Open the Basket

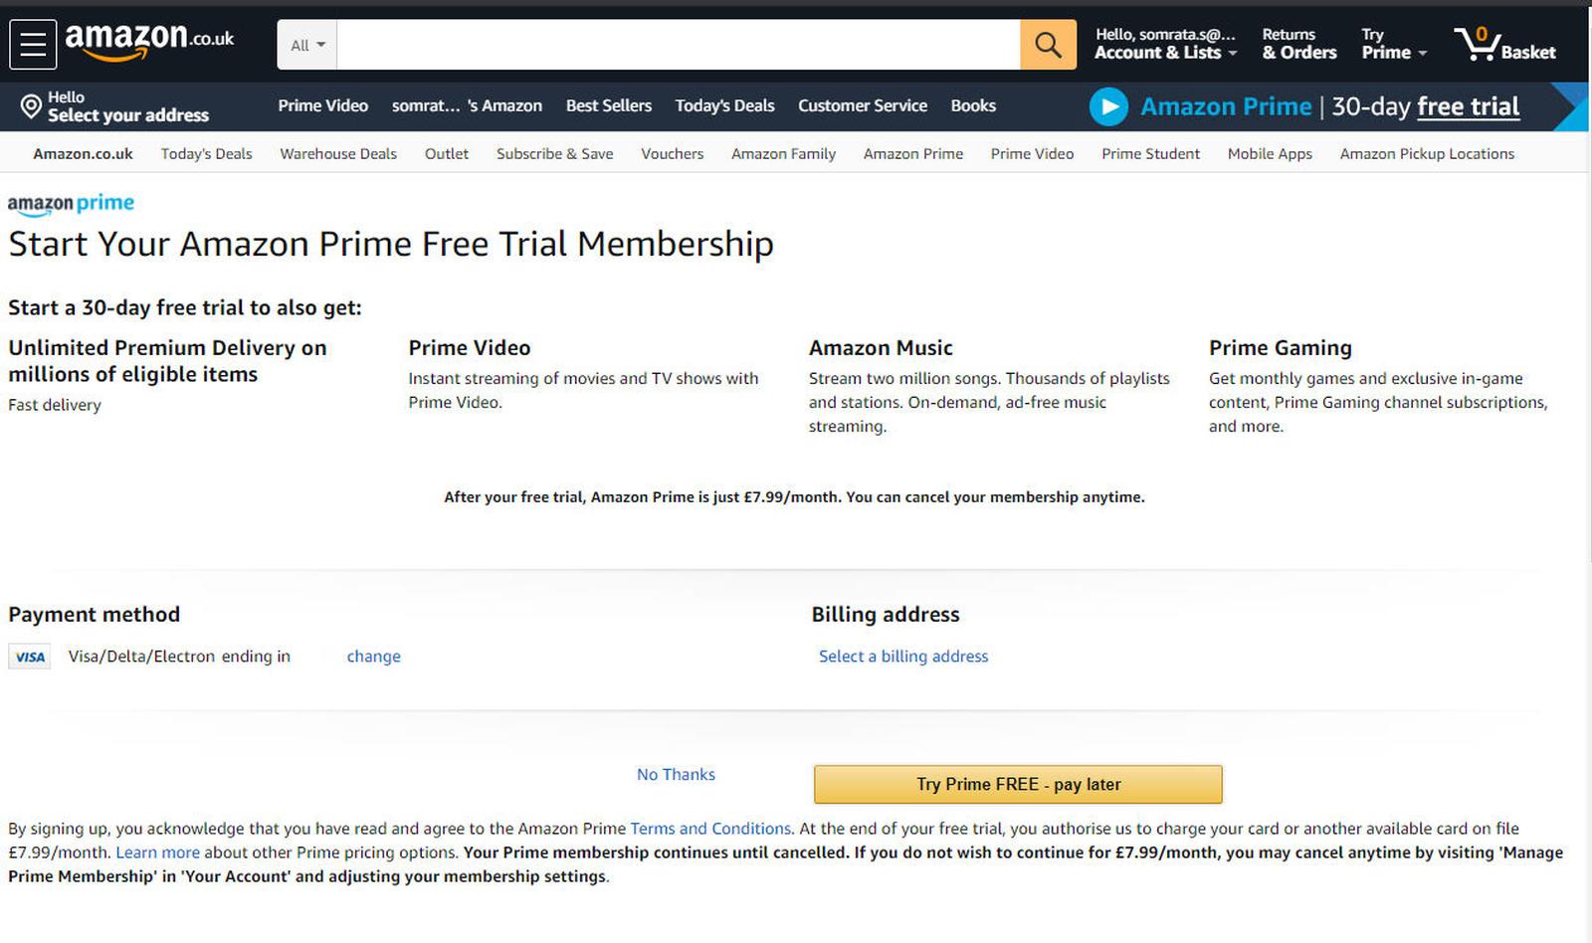coord(1504,44)
